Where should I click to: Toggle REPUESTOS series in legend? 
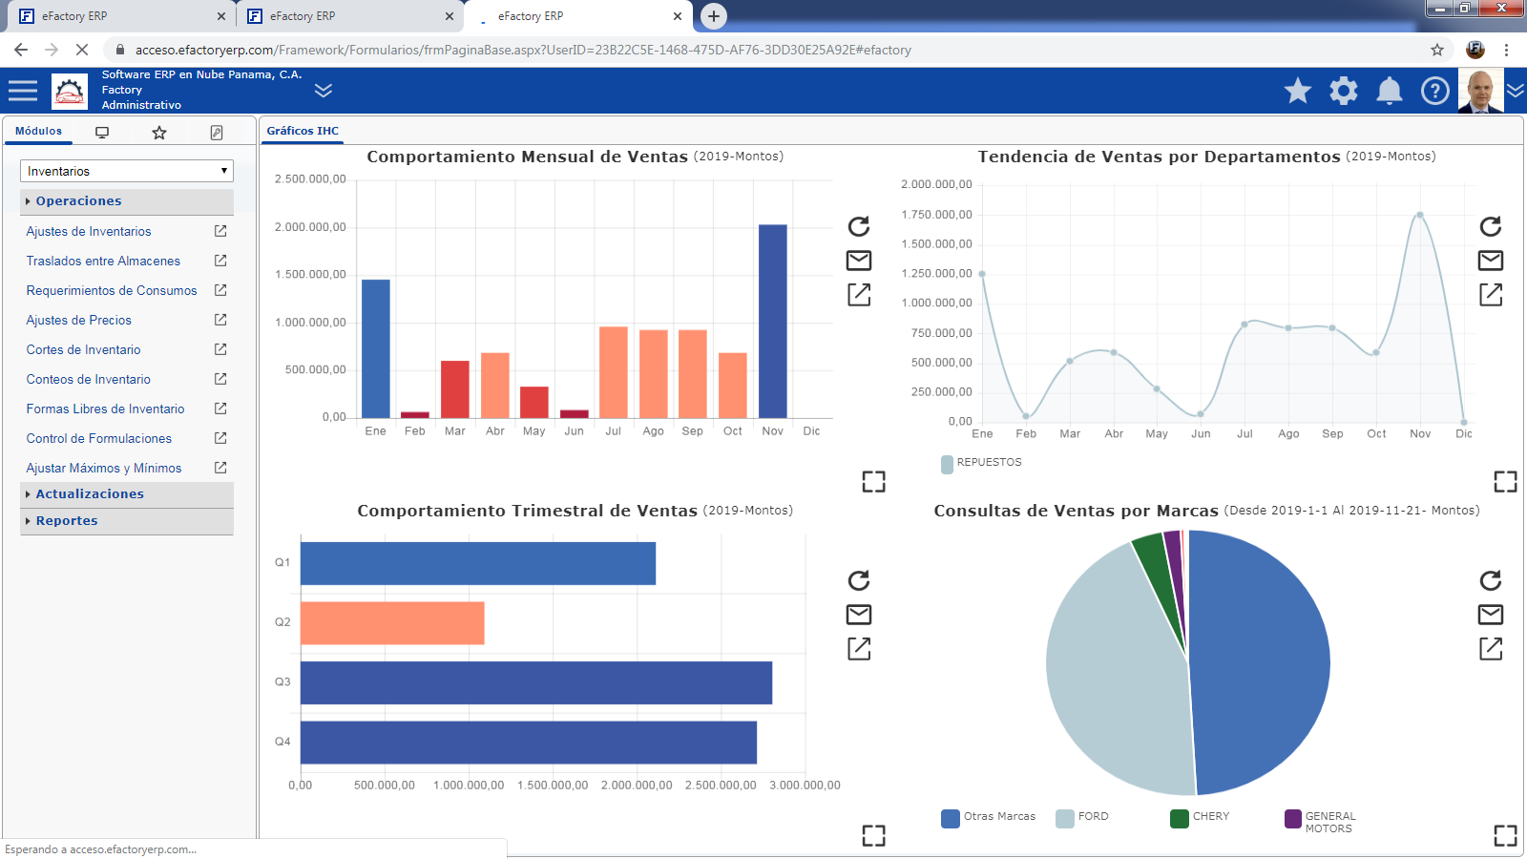(988, 463)
